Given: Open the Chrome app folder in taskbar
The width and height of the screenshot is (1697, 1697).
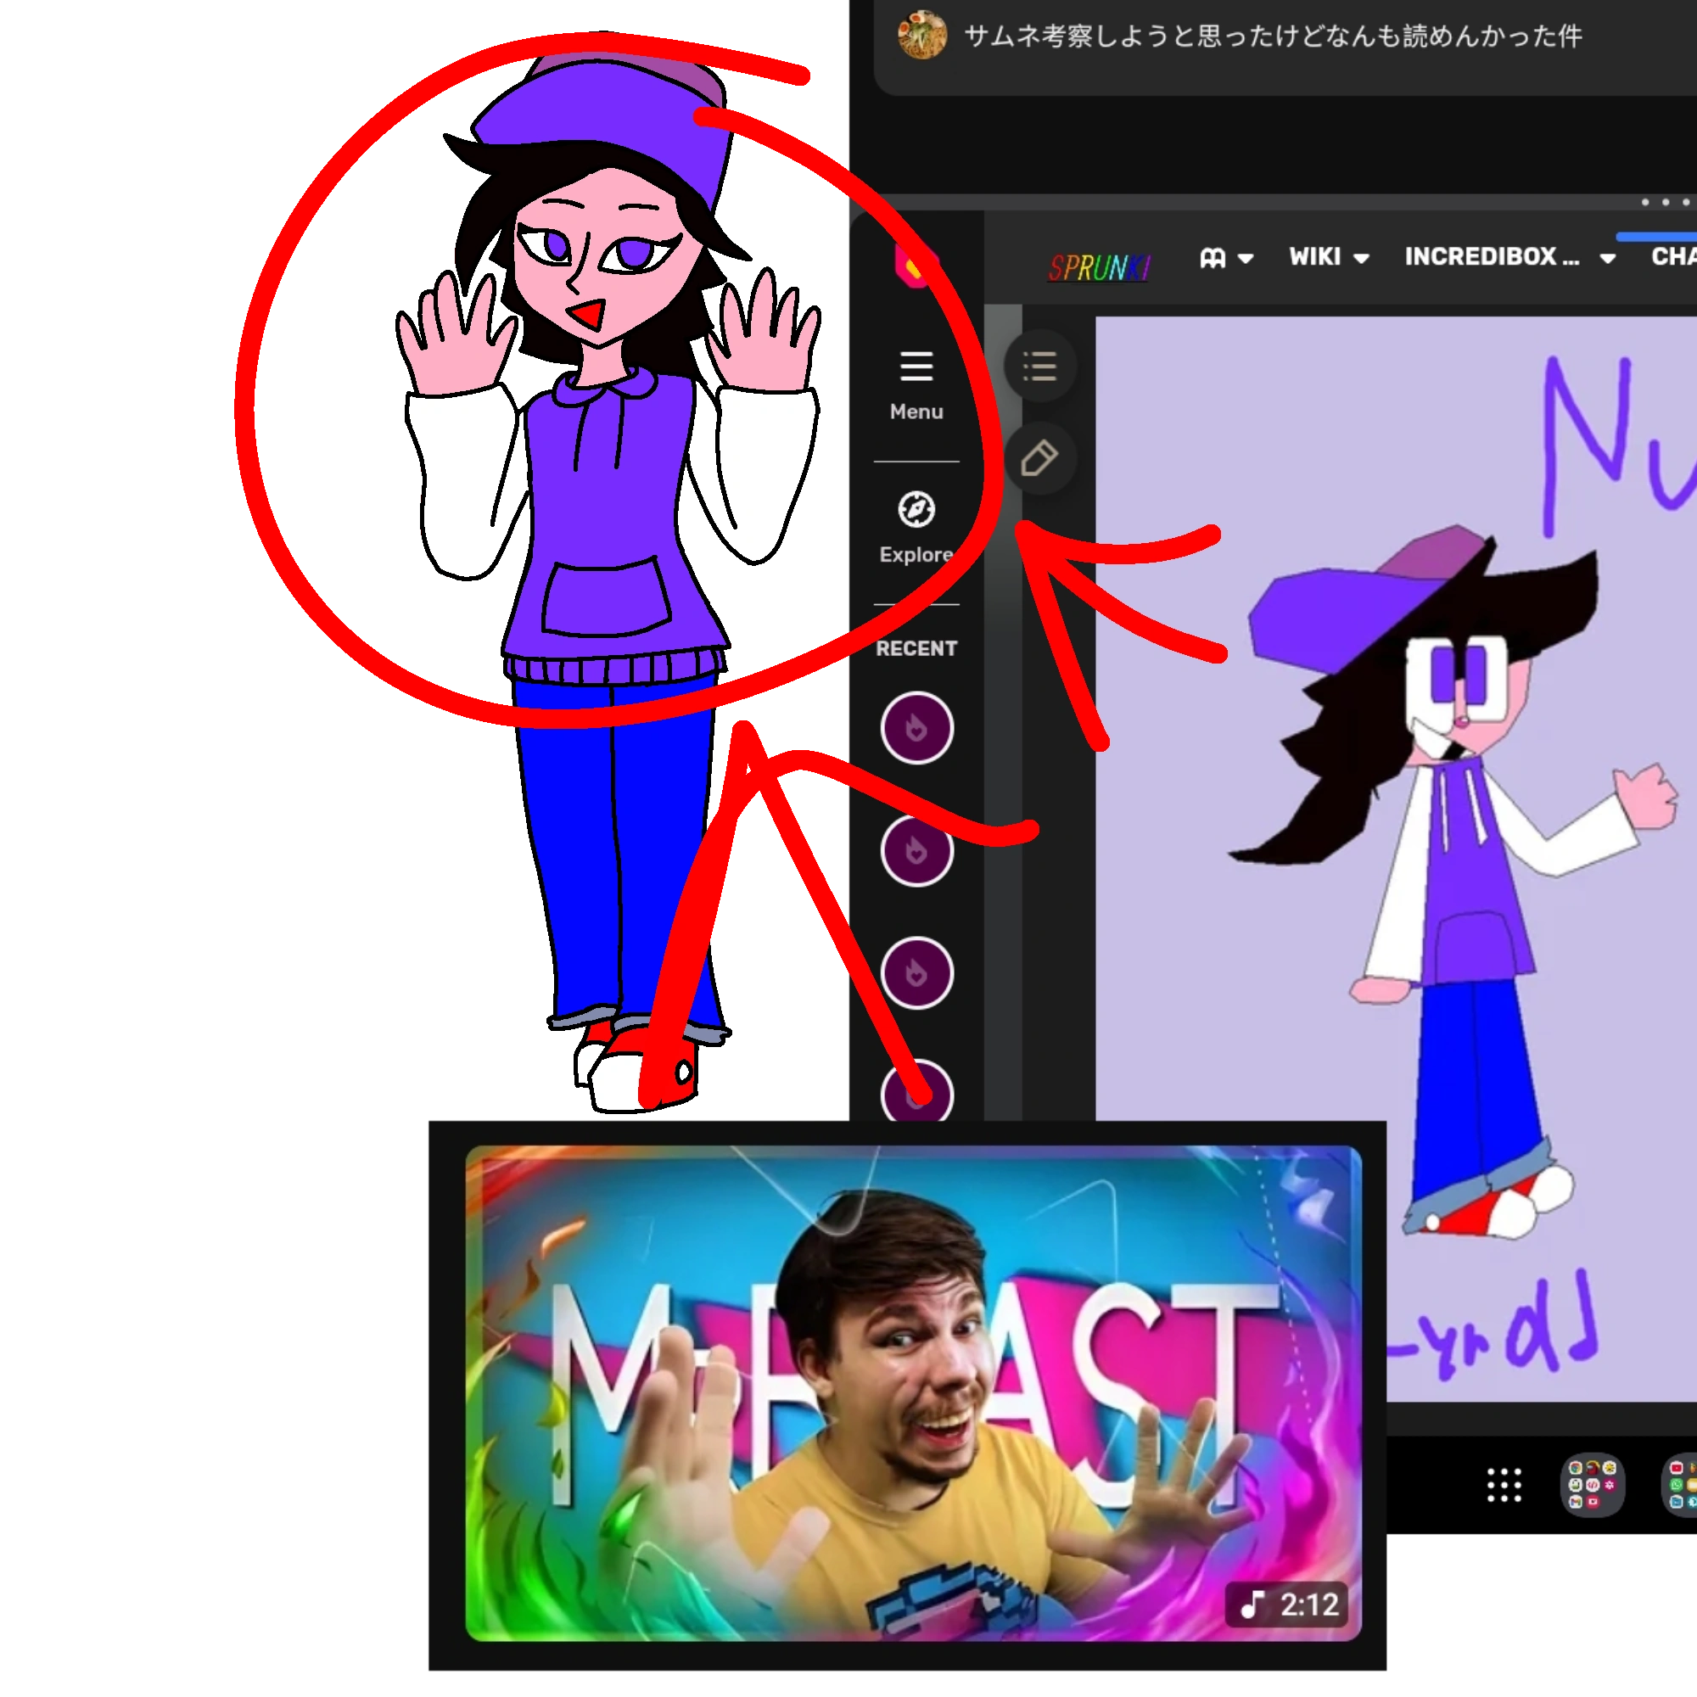Looking at the screenshot, I should (1592, 1486).
